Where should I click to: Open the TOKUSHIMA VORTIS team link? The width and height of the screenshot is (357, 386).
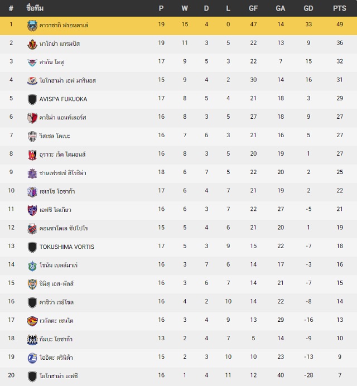click(67, 247)
